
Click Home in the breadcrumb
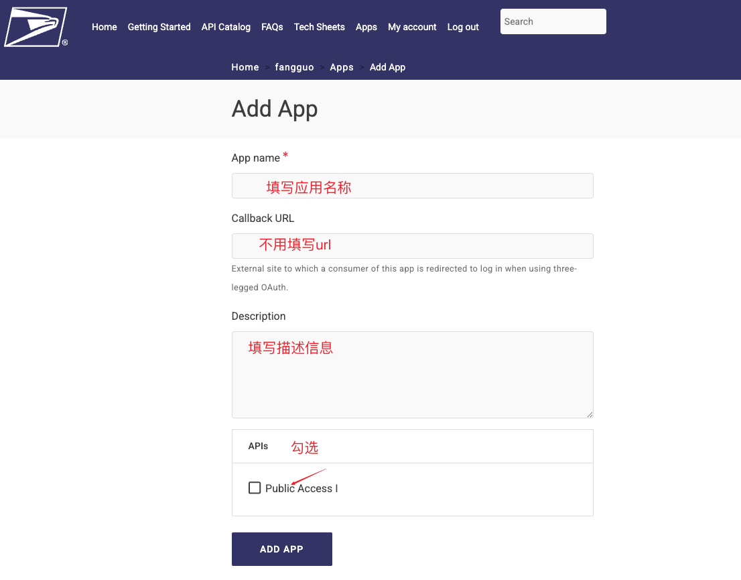(x=245, y=67)
